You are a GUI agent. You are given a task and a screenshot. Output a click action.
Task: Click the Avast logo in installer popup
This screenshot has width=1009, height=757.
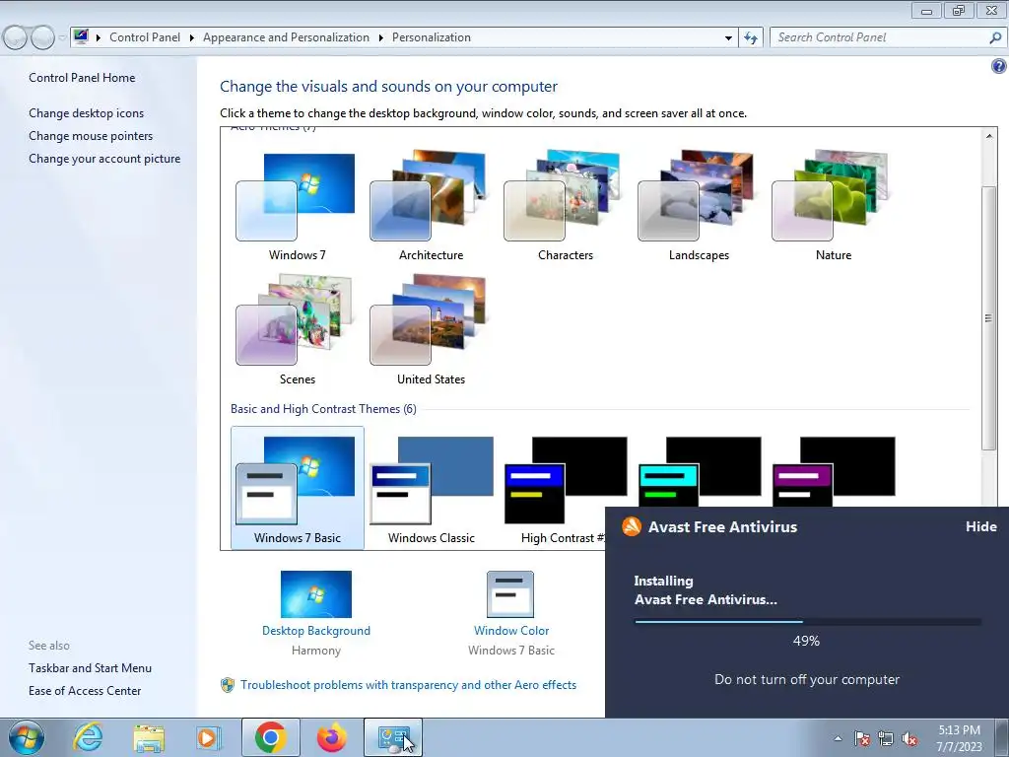click(x=632, y=526)
